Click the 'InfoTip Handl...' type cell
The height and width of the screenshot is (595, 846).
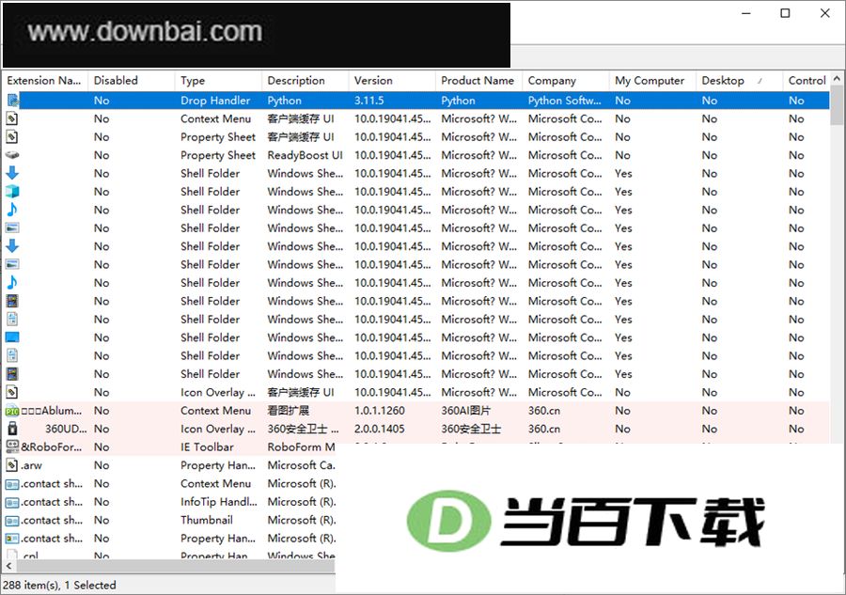tap(218, 502)
